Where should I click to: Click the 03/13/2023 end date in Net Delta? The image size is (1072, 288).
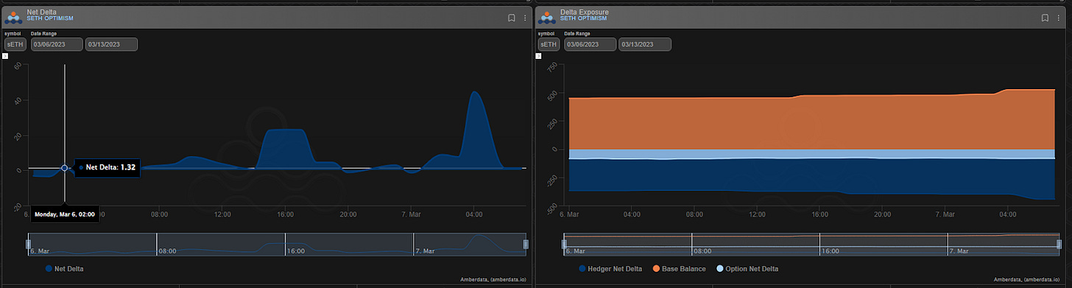[112, 44]
